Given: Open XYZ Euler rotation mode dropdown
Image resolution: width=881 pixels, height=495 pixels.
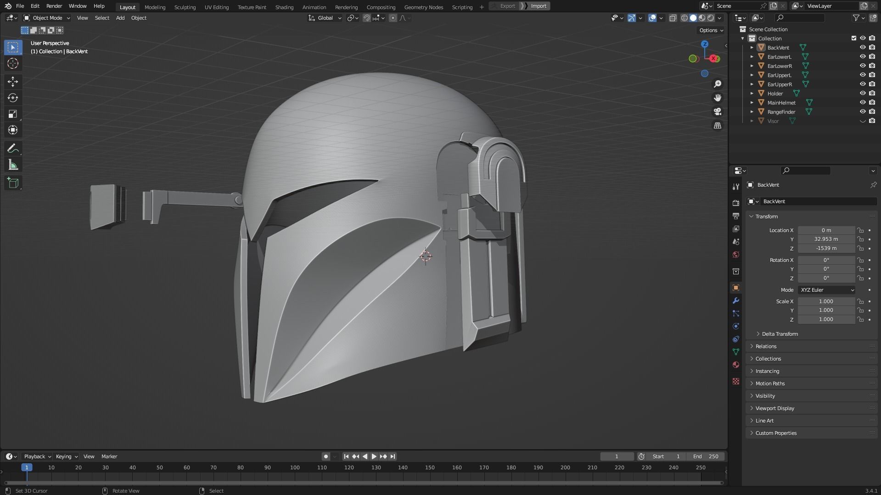Looking at the screenshot, I should [x=827, y=290].
